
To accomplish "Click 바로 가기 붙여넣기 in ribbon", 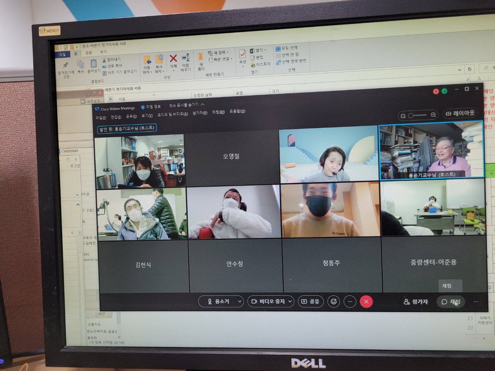I will pos(120,72).
